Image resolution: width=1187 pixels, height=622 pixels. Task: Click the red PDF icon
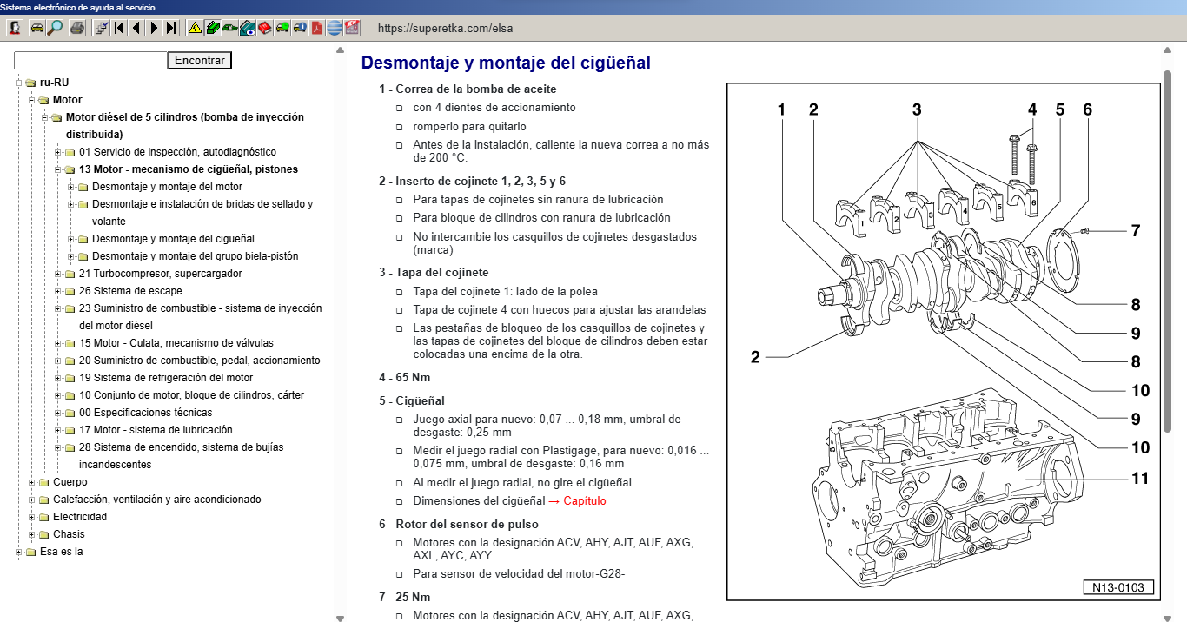(x=317, y=28)
